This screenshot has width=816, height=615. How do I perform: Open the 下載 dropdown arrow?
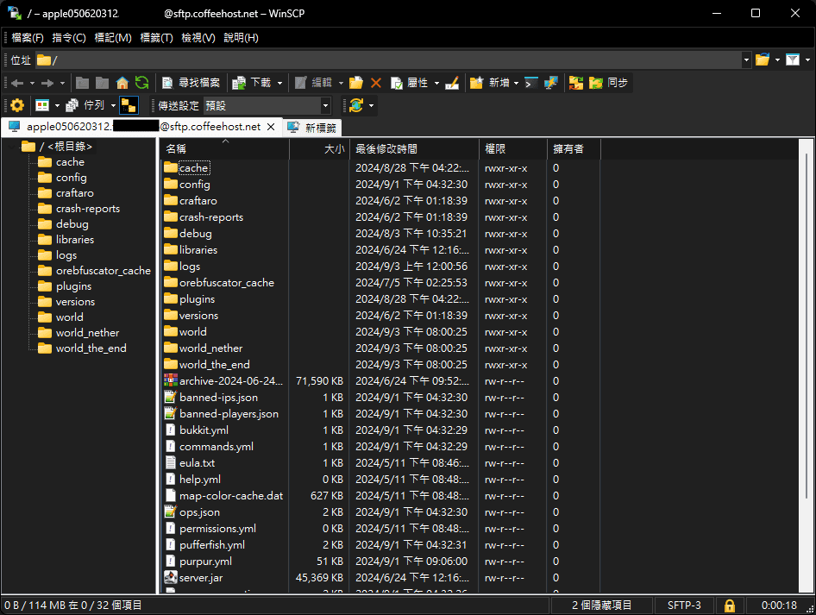pyautogui.click(x=279, y=83)
